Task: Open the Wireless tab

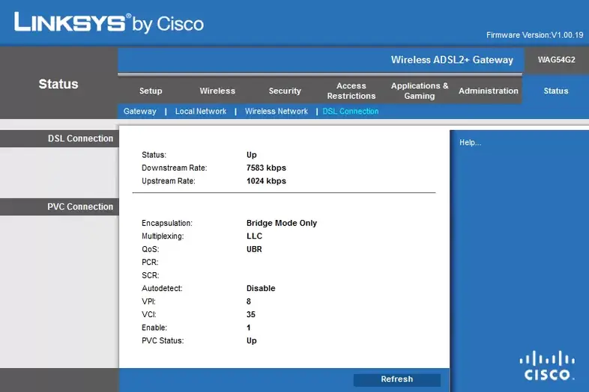Action: (x=217, y=91)
